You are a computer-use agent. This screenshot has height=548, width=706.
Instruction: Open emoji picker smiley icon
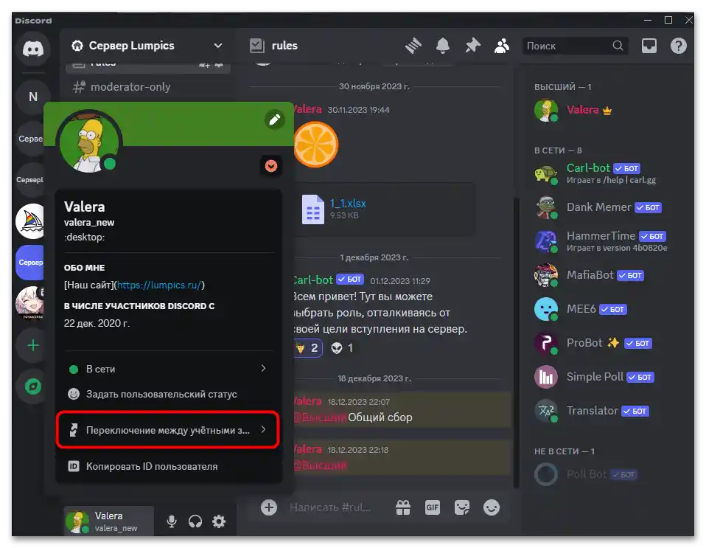(x=492, y=508)
